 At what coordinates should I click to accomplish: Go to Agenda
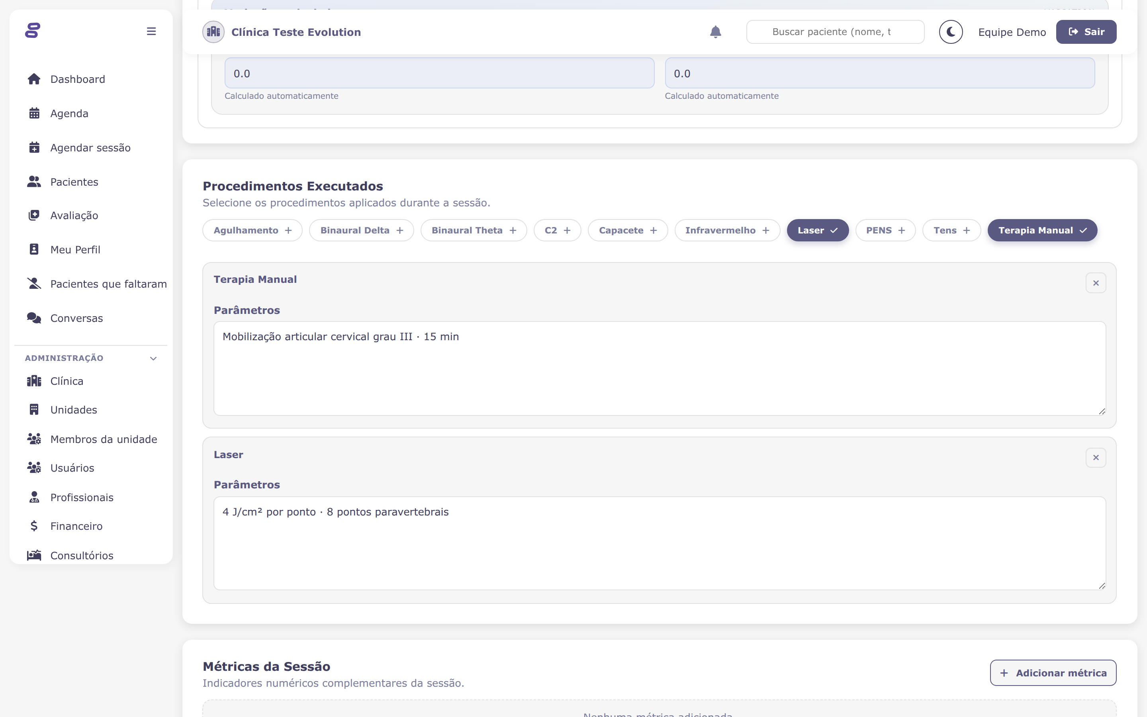coord(69,114)
